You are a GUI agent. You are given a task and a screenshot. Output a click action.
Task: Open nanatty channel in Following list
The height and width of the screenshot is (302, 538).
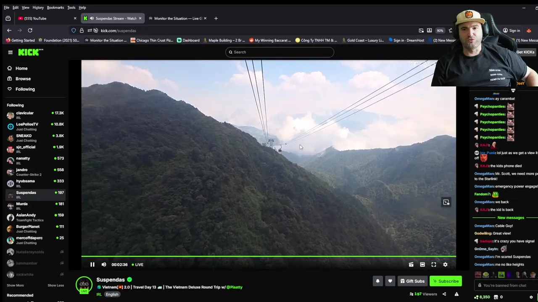[35, 160]
